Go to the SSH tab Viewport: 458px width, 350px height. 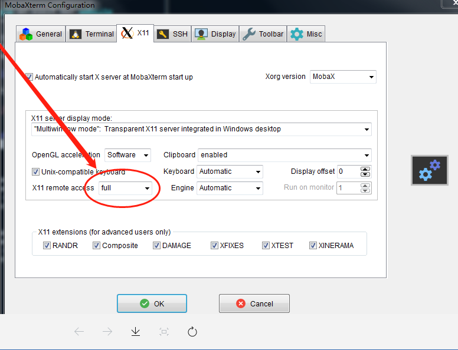tap(172, 34)
